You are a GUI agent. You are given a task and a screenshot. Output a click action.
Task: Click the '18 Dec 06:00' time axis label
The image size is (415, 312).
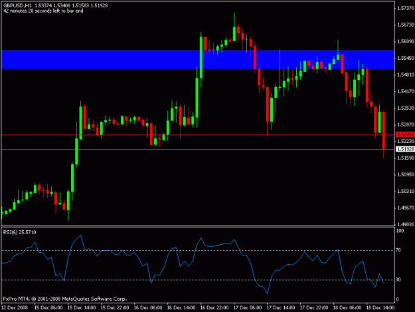(347, 308)
